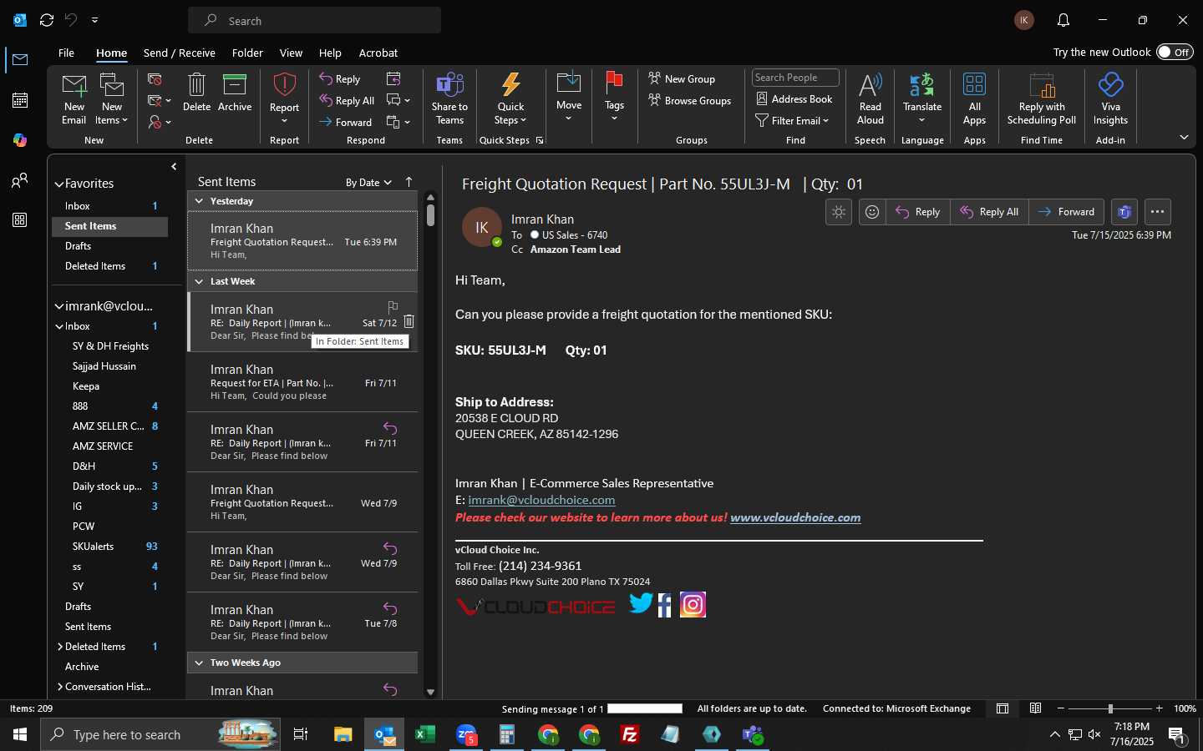
Task: Flag the Sat 7/12 Daily Report message
Action: 393,306
